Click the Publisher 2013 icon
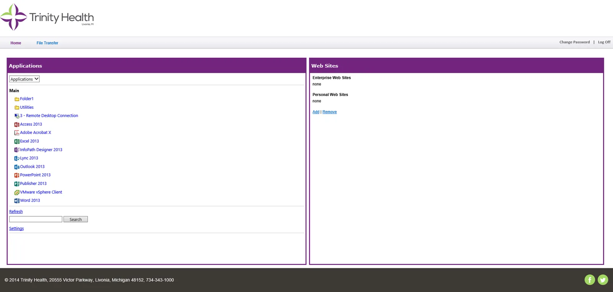Image resolution: width=613 pixels, height=292 pixels. (x=17, y=184)
